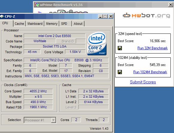Screen dimensions: 174x133
Task: Click the Multiplier value 'x 9.5'
Action: 38,97
